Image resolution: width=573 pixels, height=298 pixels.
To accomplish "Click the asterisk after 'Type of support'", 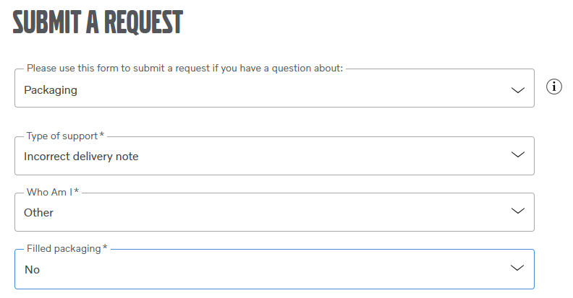I will 102,136.
